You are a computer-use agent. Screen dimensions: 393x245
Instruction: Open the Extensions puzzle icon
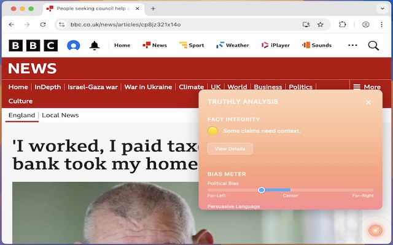coord(342,24)
